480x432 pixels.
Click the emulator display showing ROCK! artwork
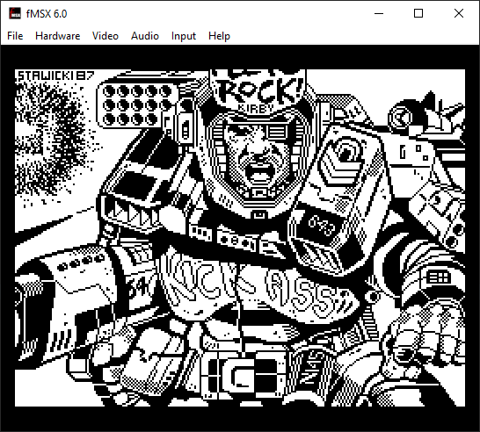[x=240, y=238]
